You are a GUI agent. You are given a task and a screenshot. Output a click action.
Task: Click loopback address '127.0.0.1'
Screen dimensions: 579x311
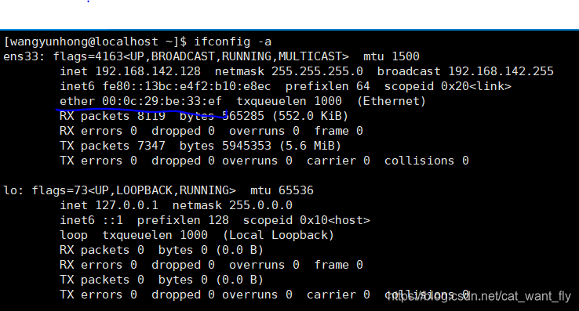point(127,205)
